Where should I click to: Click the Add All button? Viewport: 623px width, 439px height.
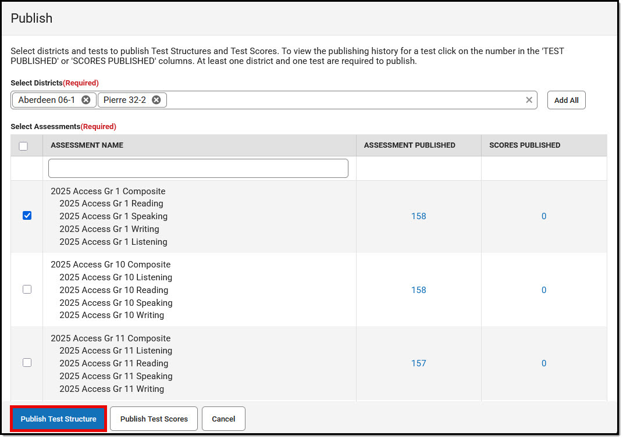[566, 99]
